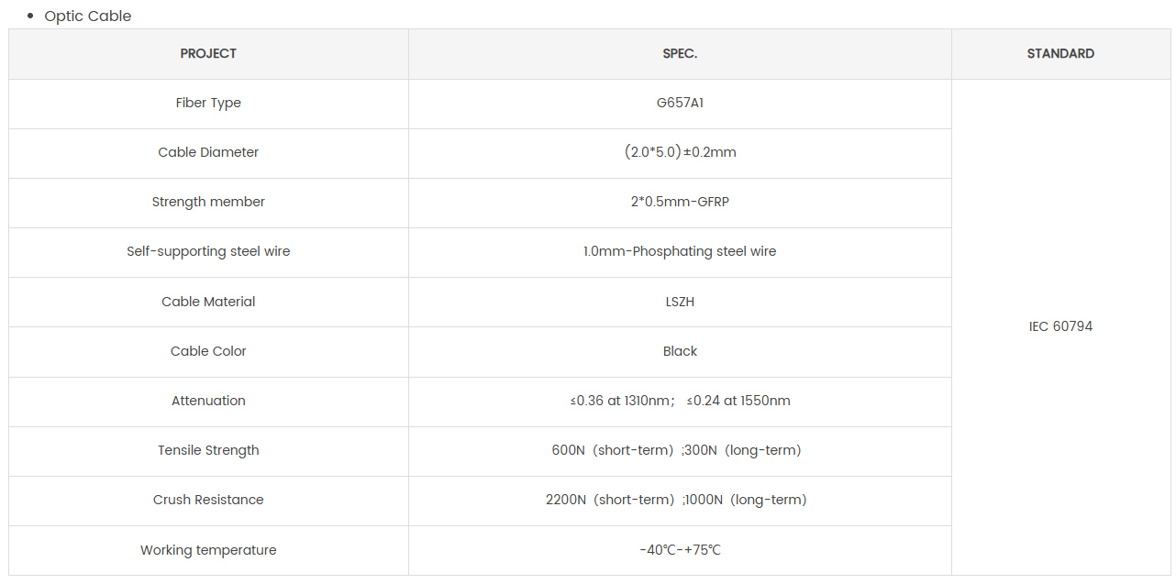Select the Self-supporting steel wire cell
The height and width of the screenshot is (584, 1176).
[x=208, y=251]
